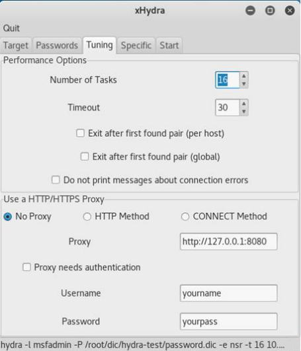The width and height of the screenshot is (301, 351).
Task: Check Do not print messages about connection errors
Action: 56,180
